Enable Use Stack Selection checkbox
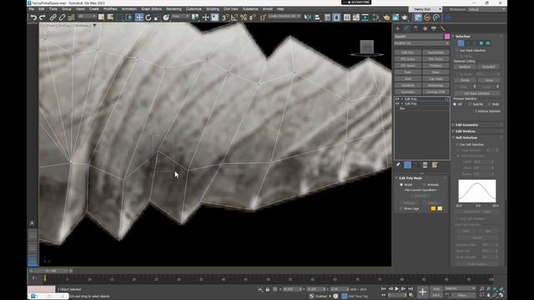This screenshot has height=300, width=534. click(x=457, y=50)
